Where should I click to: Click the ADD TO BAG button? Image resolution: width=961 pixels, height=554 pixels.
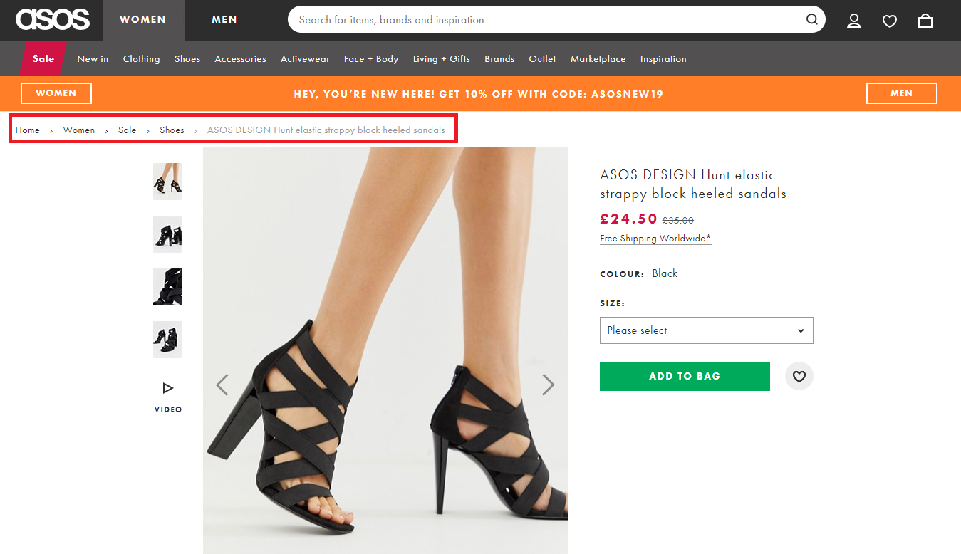point(685,376)
